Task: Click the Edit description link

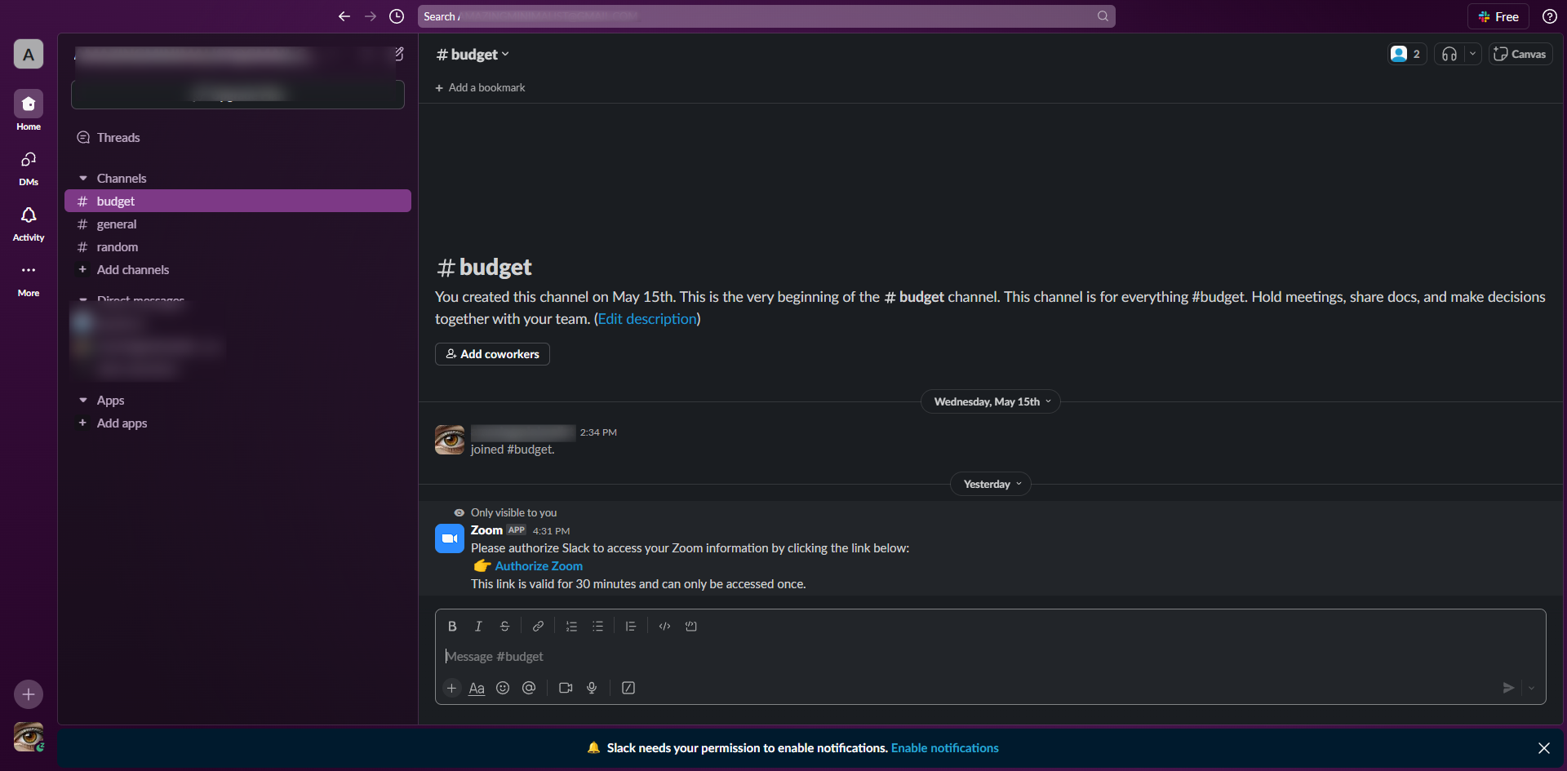Action: tap(647, 319)
